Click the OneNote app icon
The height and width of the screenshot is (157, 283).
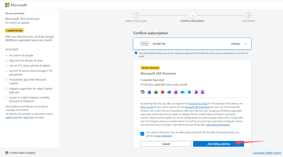[x=176, y=92]
